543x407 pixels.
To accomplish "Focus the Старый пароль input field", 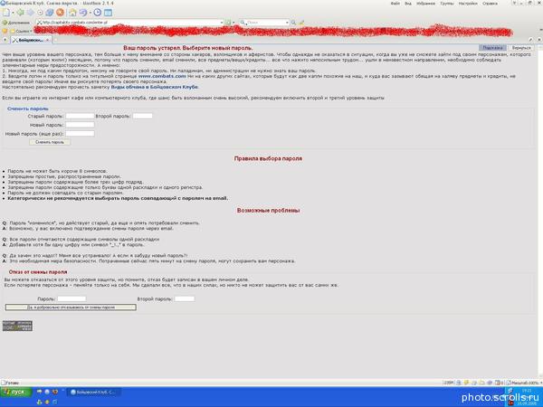I will point(80,117).
